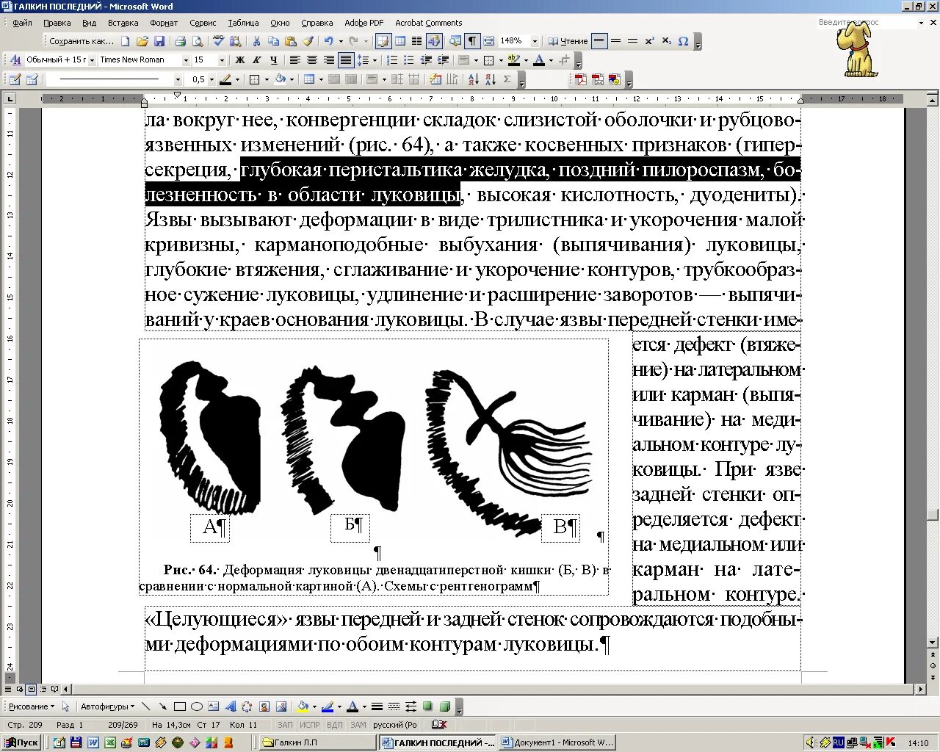Image resolution: width=940 pixels, height=752 pixels.
Task: Select the Cut scissors icon
Action: pyautogui.click(x=256, y=41)
